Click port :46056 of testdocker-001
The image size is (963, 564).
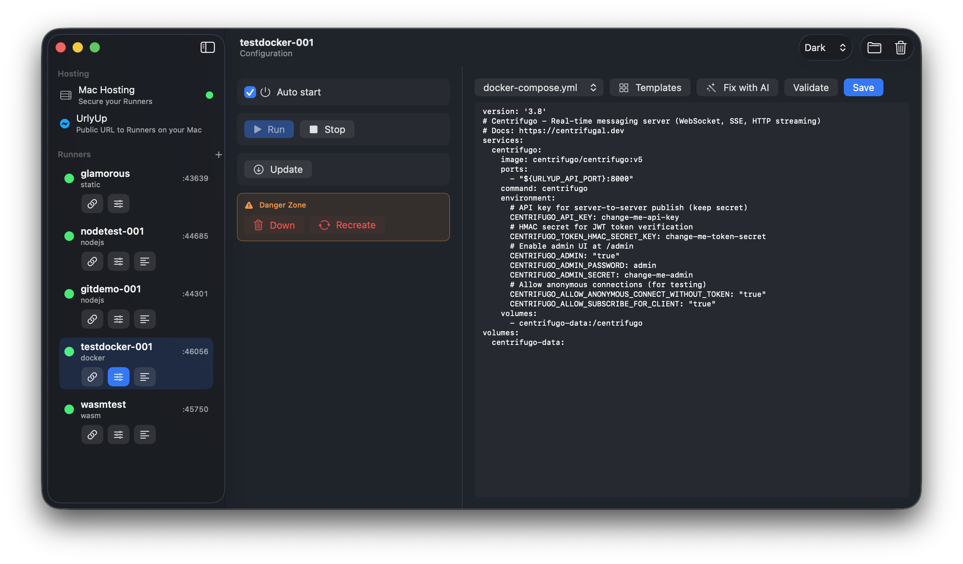(195, 352)
